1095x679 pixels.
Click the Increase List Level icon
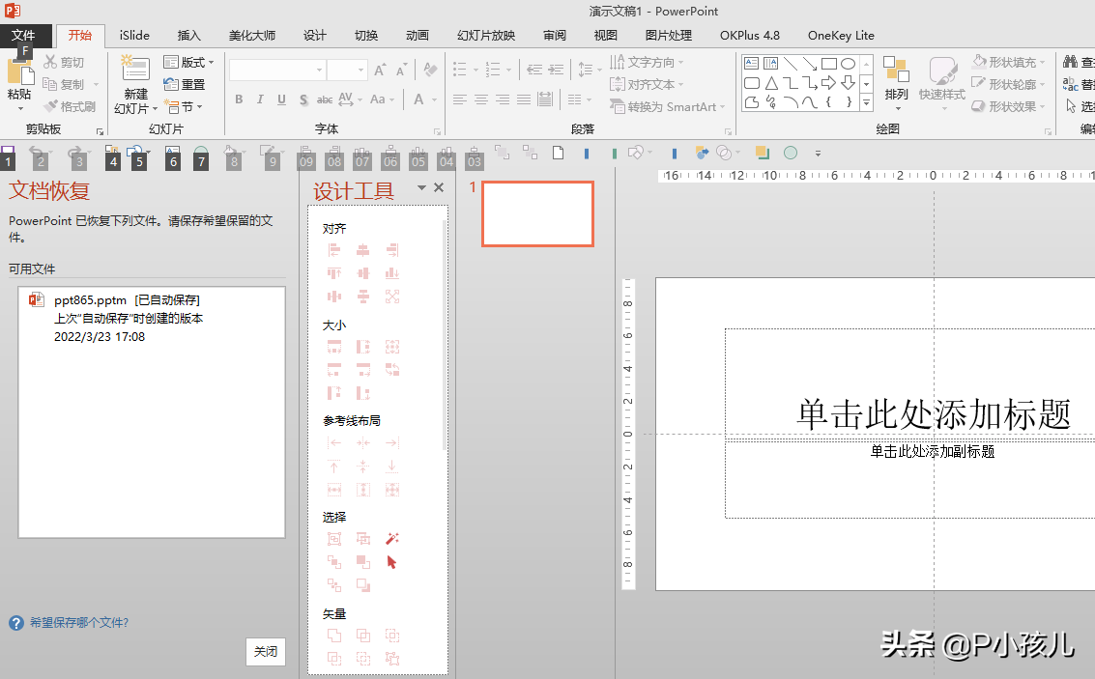[x=556, y=70]
